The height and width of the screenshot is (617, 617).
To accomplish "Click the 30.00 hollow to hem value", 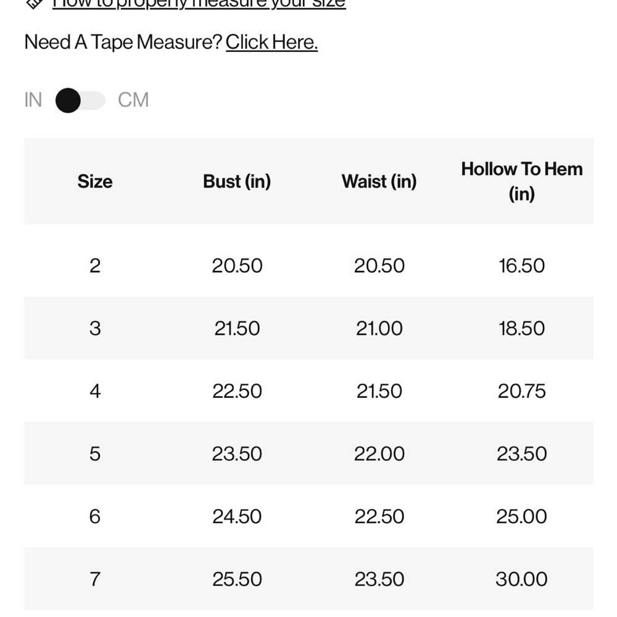I will 522,579.
